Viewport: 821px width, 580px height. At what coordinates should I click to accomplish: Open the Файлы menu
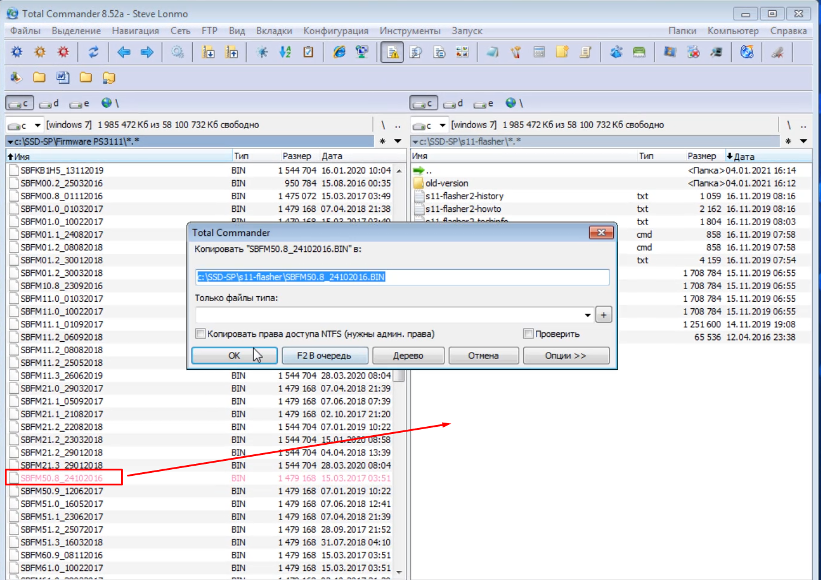[x=25, y=31]
